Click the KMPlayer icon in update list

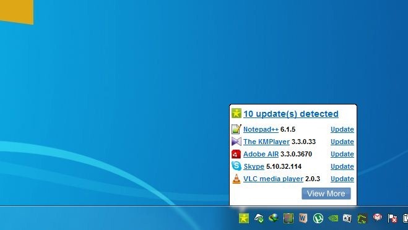(x=237, y=142)
